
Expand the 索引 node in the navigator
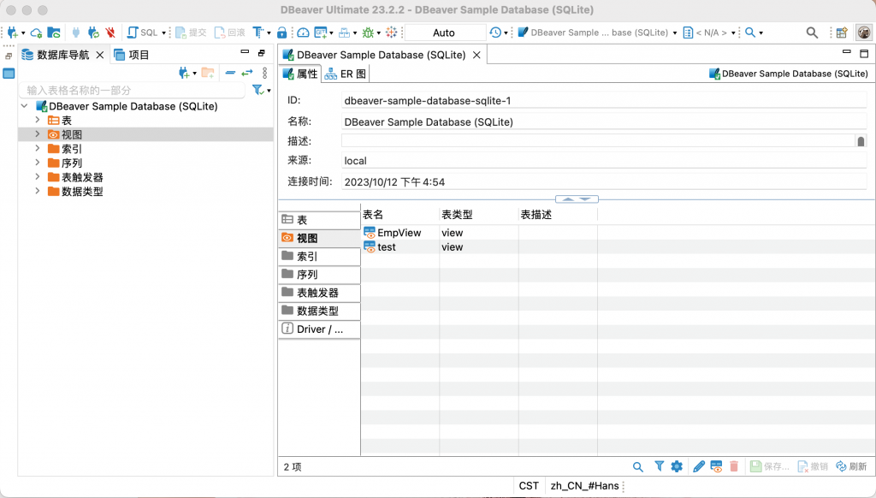pyautogui.click(x=38, y=148)
